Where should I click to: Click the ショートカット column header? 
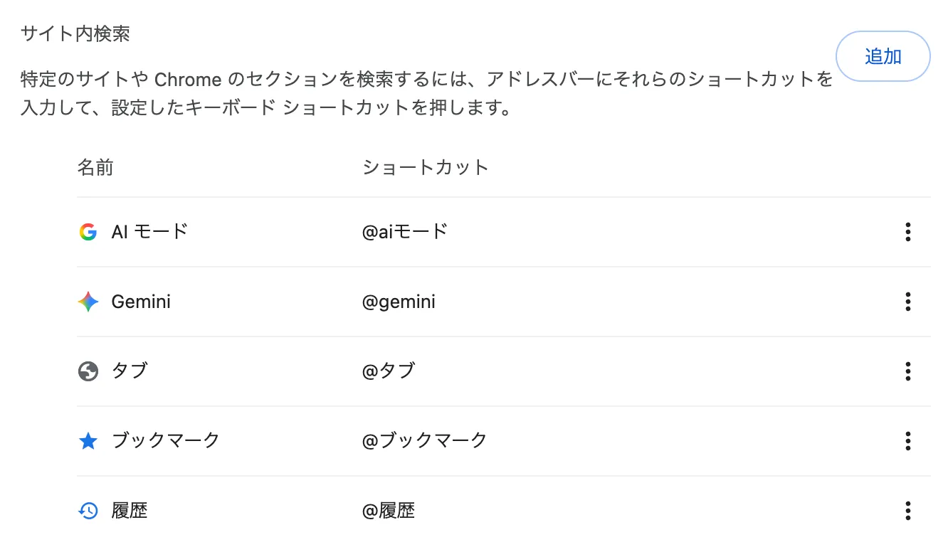(x=425, y=167)
